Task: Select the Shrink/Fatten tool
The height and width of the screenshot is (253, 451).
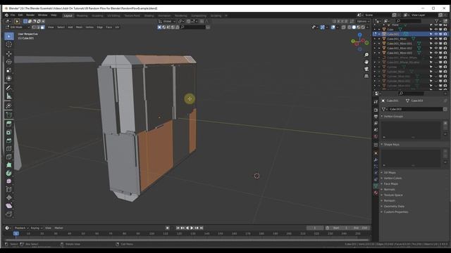Action: pyautogui.click(x=9, y=197)
